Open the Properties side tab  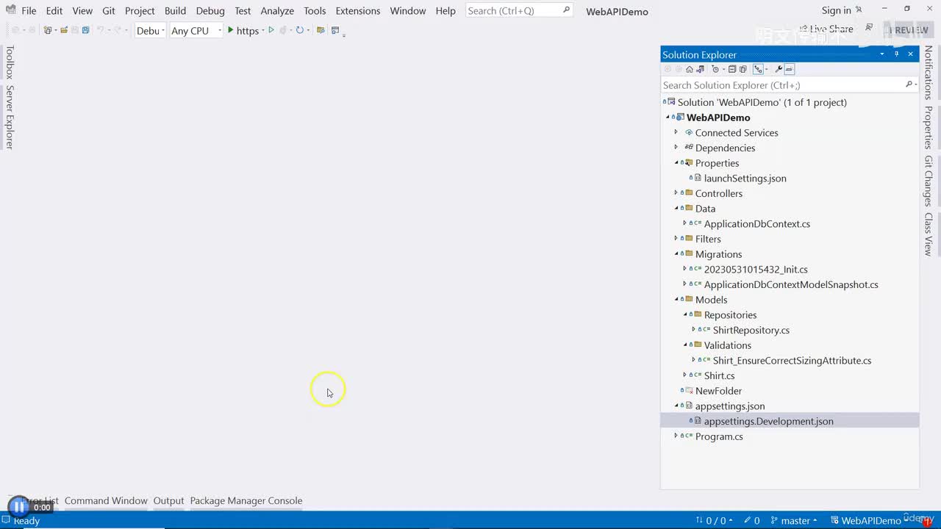(x=929, y=127)
